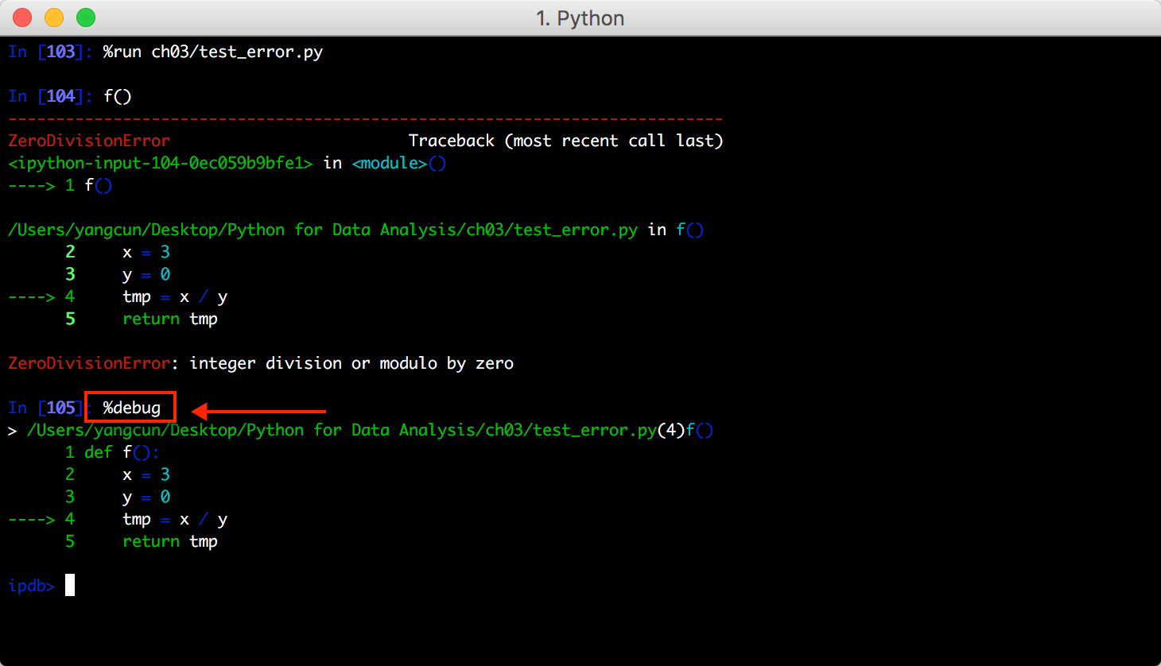Viewport: 1161px width, 666px height.
Task: Click the window title '1. Python'
Action: pos(580,17)
